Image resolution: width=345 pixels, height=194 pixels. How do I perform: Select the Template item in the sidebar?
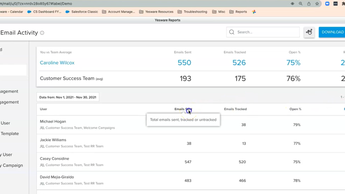point(10,134)
